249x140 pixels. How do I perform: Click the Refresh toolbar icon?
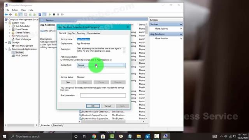point(30,15)
